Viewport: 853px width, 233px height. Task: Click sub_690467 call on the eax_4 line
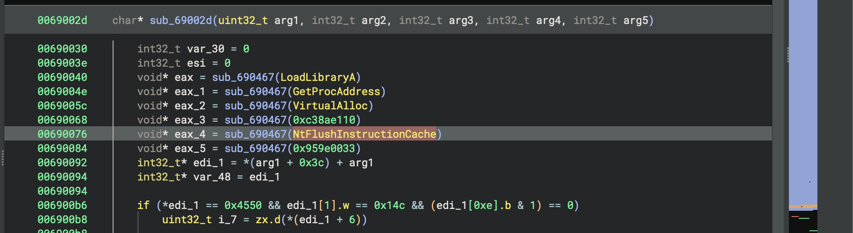(x=256, y=134)
